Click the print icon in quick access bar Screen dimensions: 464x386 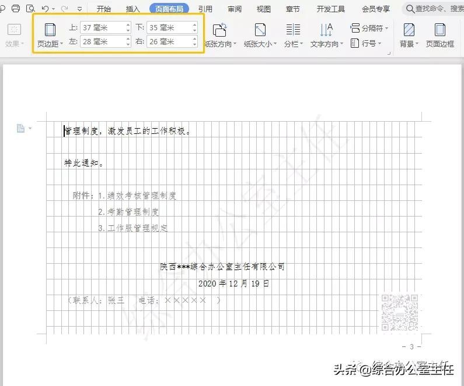click(x=16, y=9)
